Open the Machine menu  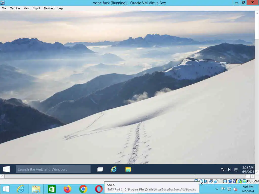tap(15, 8)
